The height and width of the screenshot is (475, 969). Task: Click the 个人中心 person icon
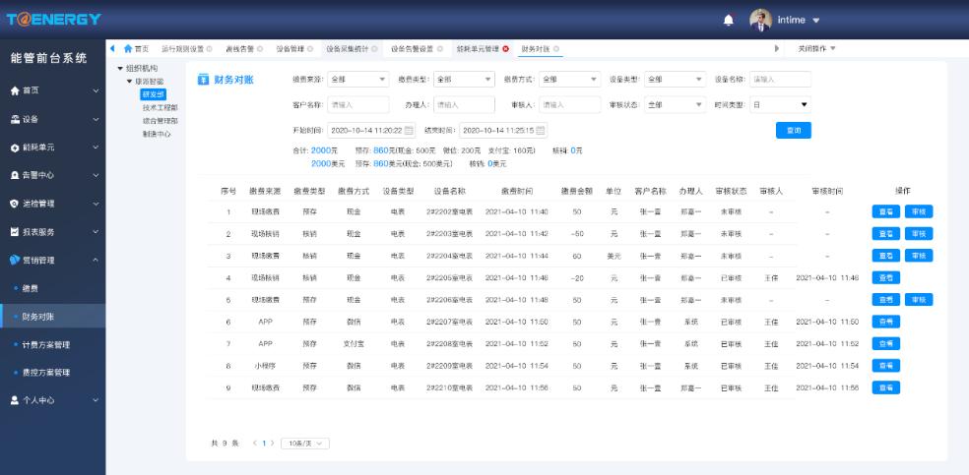[x=15, y=400]
